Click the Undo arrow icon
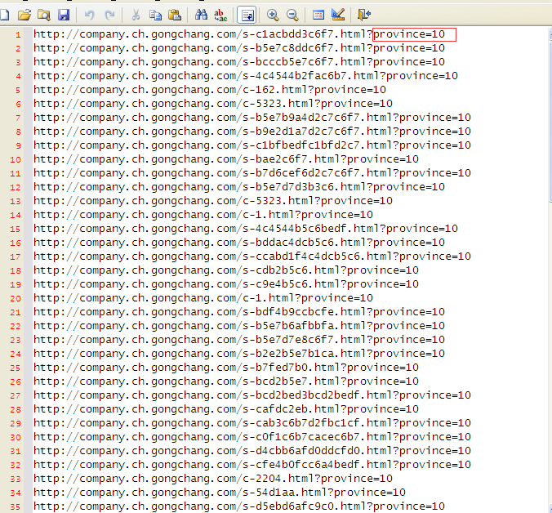Screen dimensions: 552x513 [x=89, y=15]
